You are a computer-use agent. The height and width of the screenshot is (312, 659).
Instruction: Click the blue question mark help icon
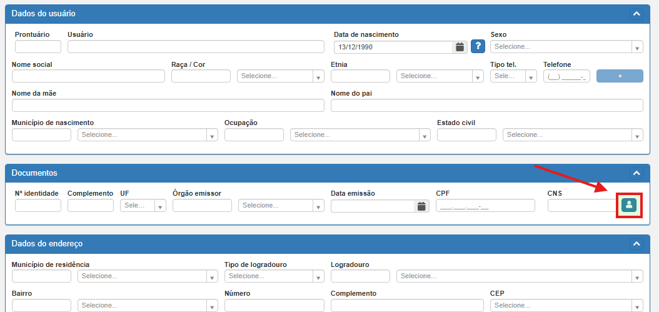(478, 46)
